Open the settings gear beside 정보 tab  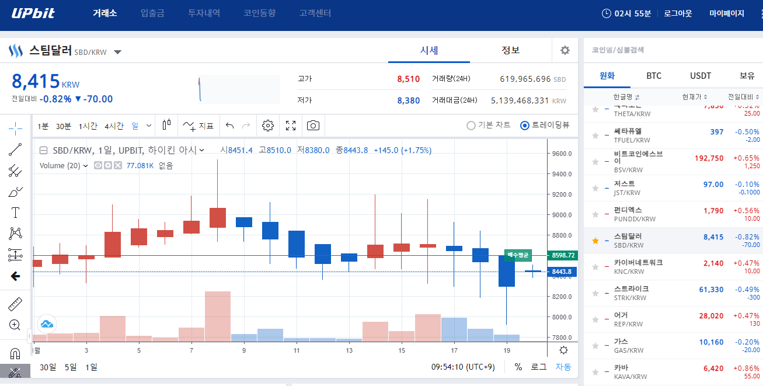coord(565,50)
